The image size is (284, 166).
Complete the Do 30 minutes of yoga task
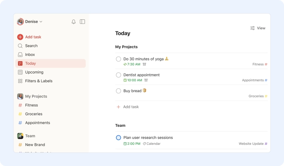click(119, 59)
